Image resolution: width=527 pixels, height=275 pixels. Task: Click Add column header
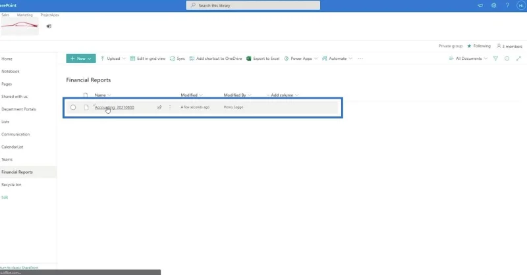point(283,95)
